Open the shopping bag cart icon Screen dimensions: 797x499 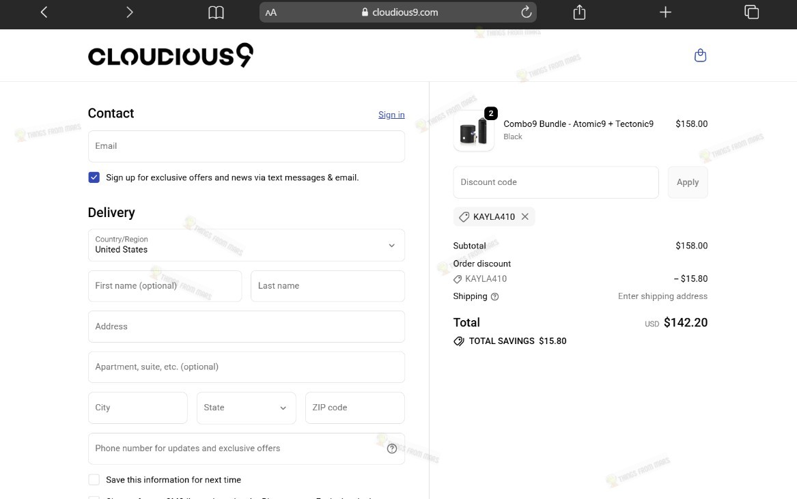tap(700, 55)
